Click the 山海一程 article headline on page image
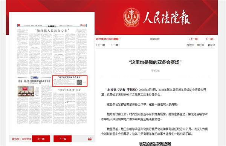226x146 pixels. click(34, 81)
